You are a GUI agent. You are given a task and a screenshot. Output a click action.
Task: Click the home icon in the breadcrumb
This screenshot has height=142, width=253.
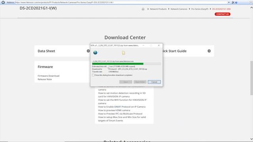point(143,9)
